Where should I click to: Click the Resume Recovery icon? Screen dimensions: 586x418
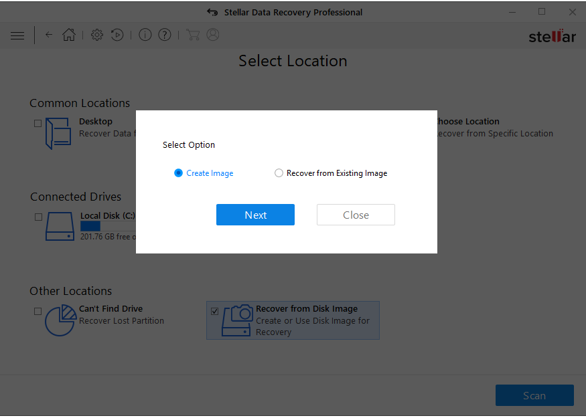point(117,35)
